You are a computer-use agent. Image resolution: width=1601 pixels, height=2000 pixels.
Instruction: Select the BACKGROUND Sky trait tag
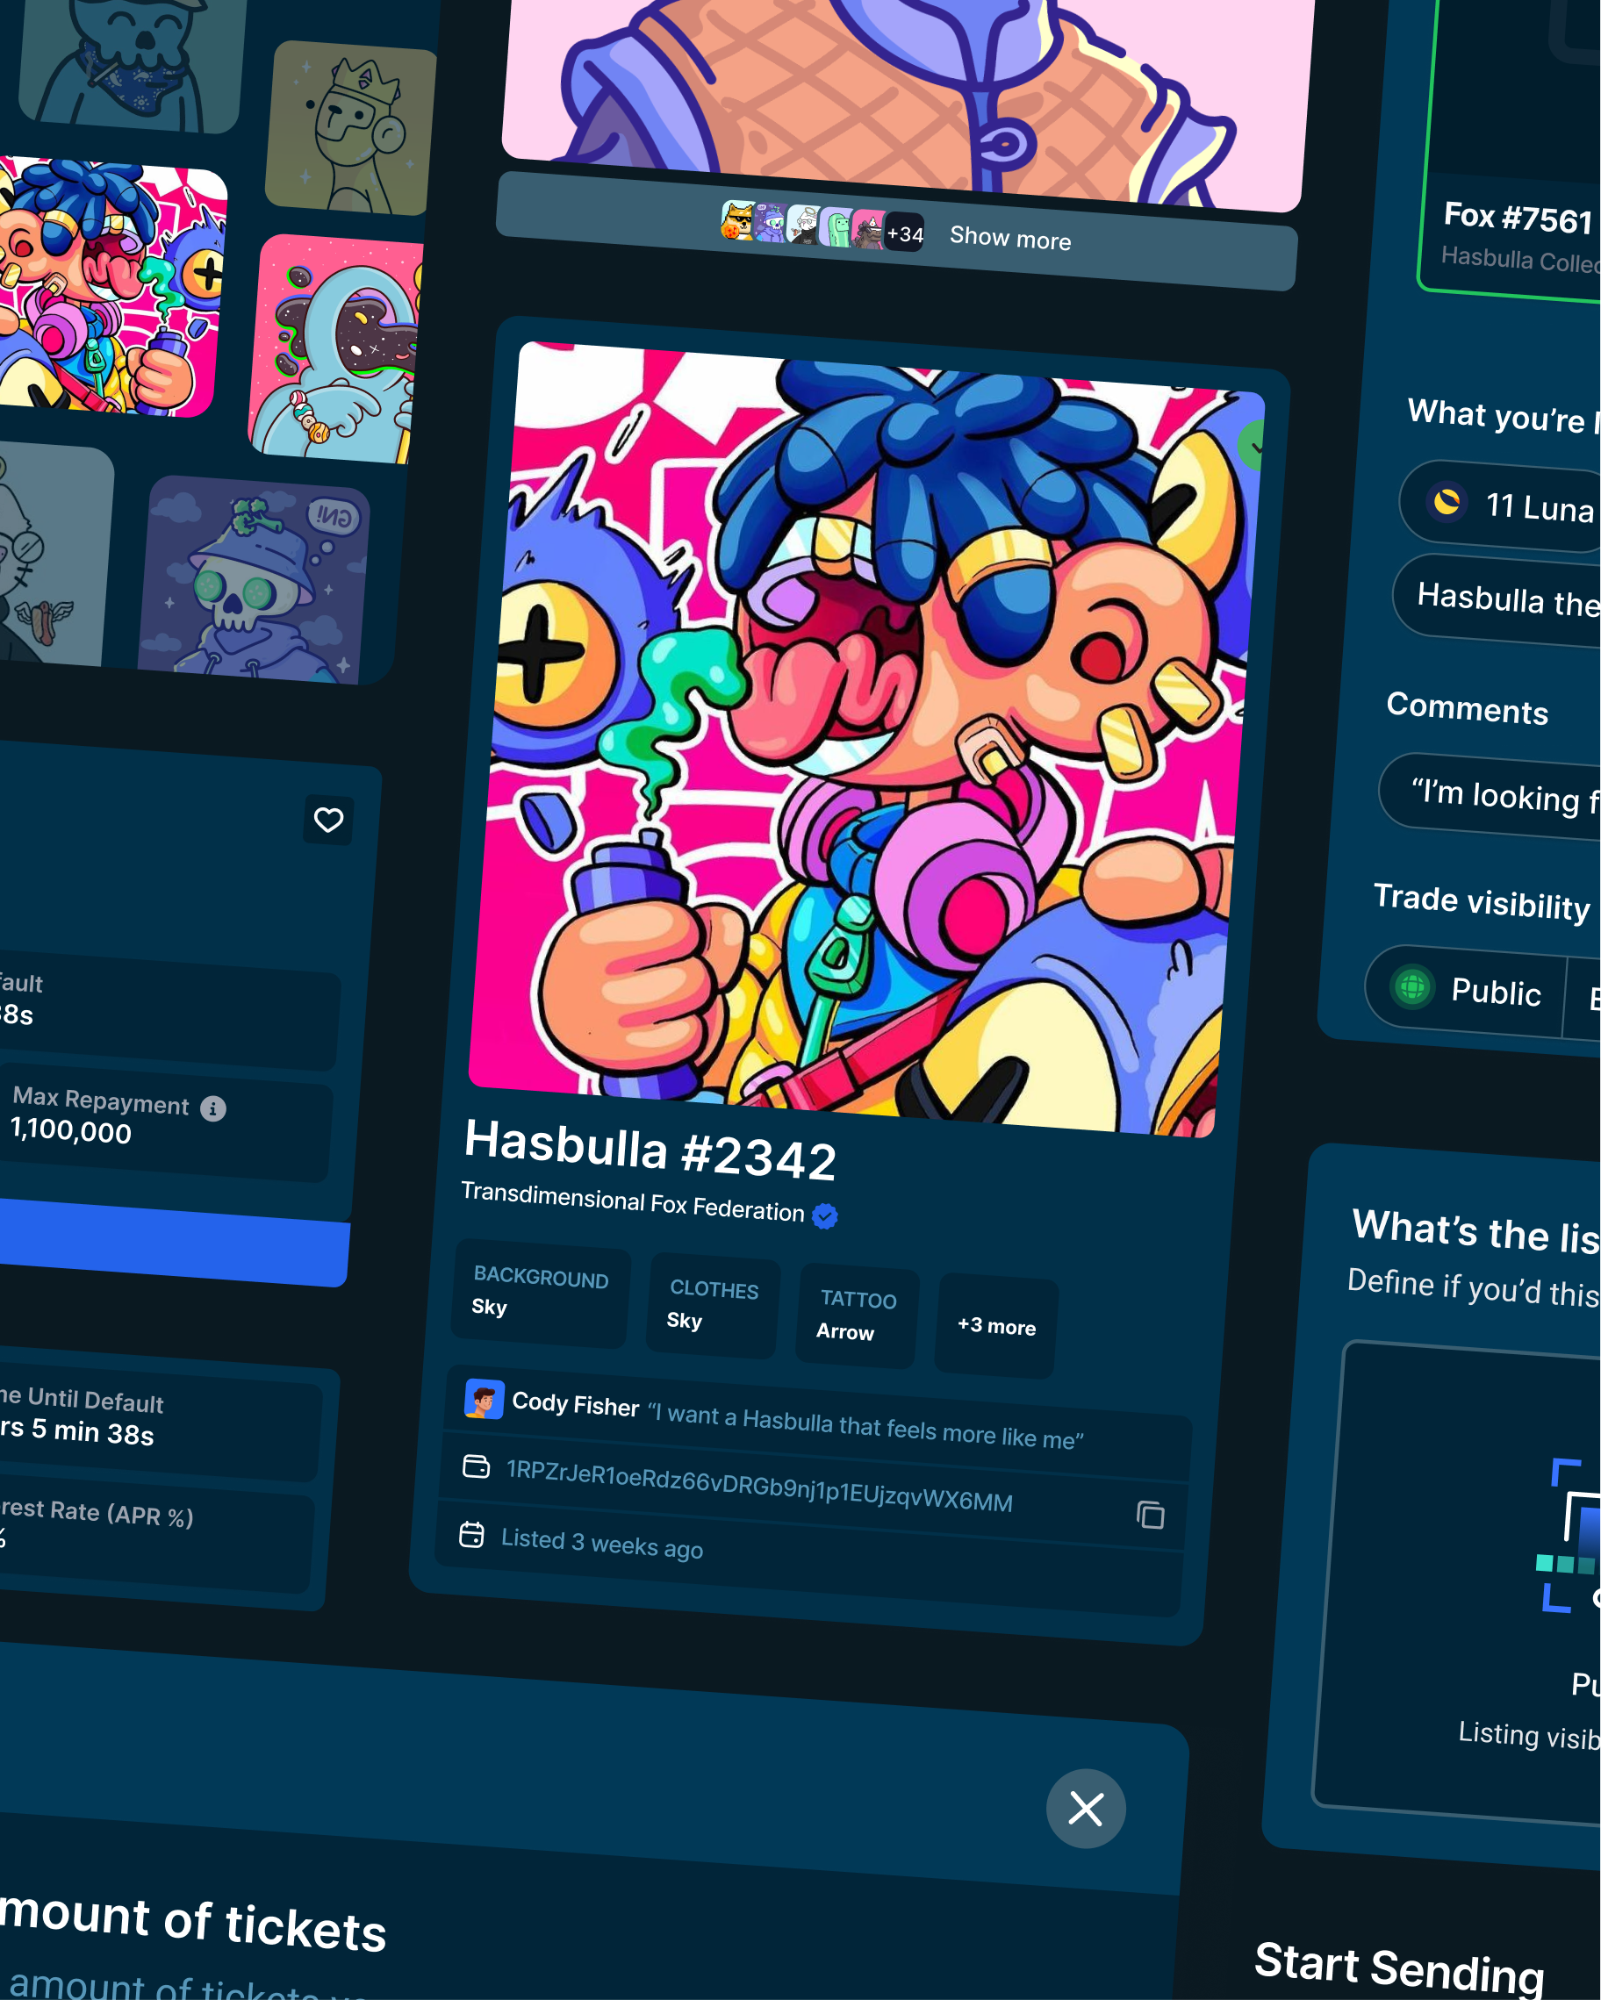tap(539, 1292)
